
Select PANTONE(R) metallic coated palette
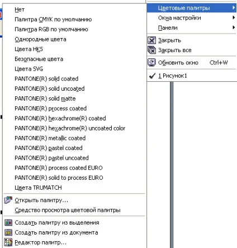(74, 138)
